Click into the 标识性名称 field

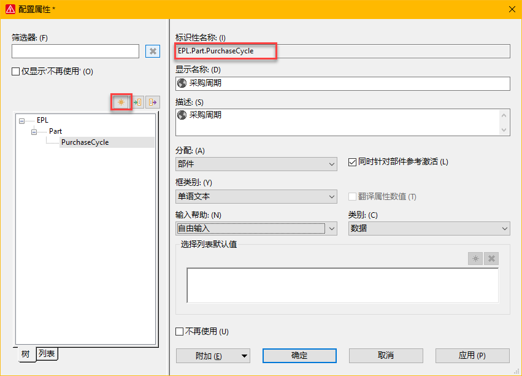pyautogui.click(x=342, y=52)
